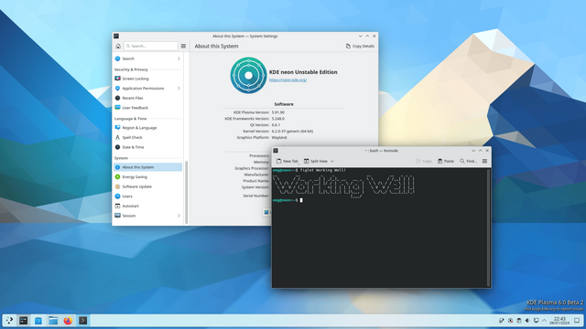Open Software Update settings

click(x=147, y=186)
